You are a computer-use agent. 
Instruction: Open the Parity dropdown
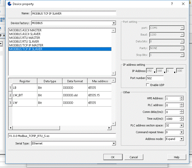pyautogui.click(x=182, y=48)
